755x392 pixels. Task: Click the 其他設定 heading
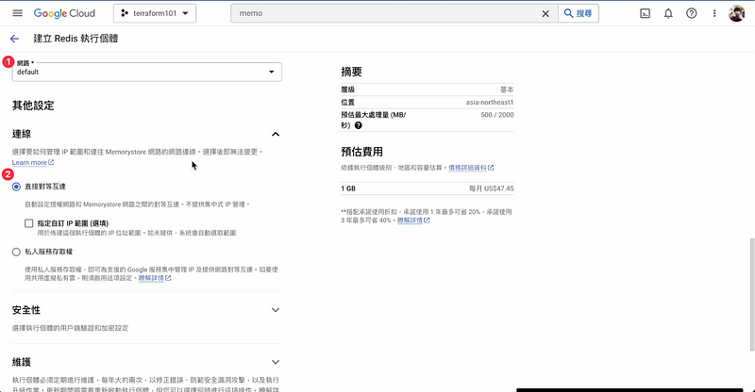[33, 106]
